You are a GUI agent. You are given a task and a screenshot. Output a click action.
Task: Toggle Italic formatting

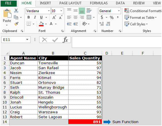35,17
